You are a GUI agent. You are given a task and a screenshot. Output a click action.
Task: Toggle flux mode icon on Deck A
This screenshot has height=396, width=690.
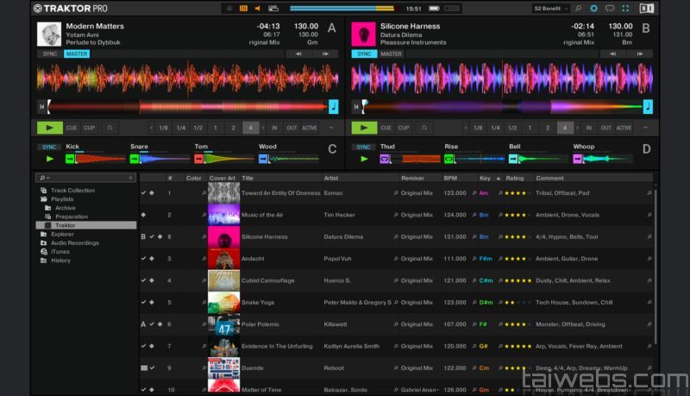[x=110, y=128]
